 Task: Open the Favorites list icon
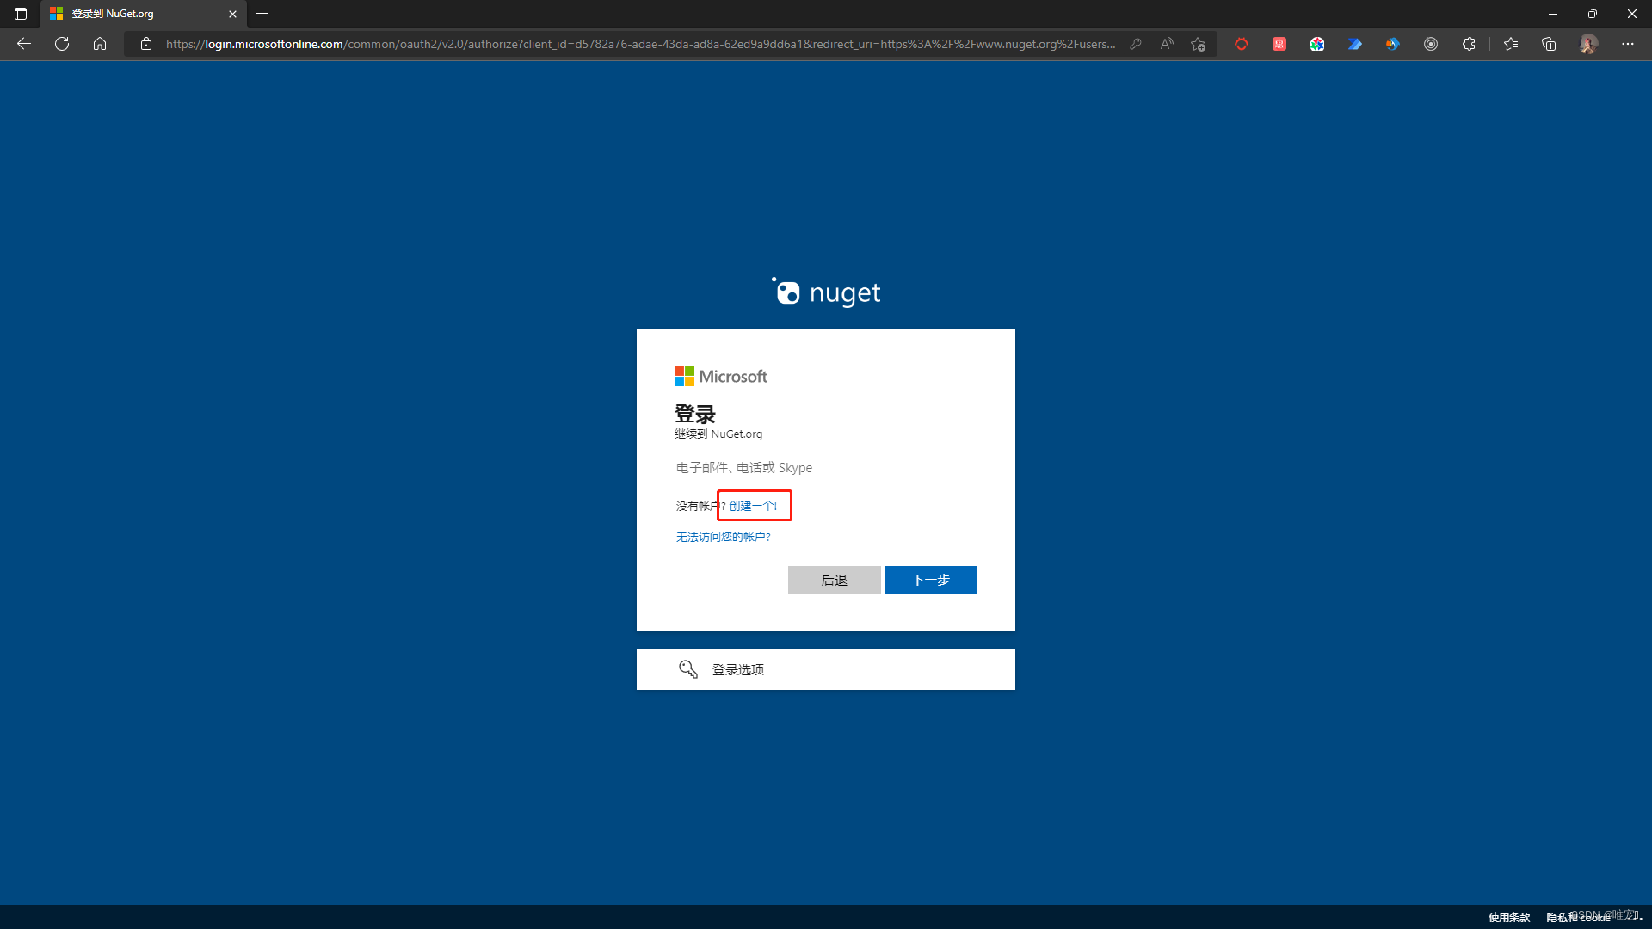1511,44
